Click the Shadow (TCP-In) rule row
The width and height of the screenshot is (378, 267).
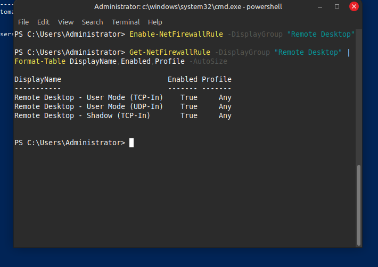click(x=82, y=115)
